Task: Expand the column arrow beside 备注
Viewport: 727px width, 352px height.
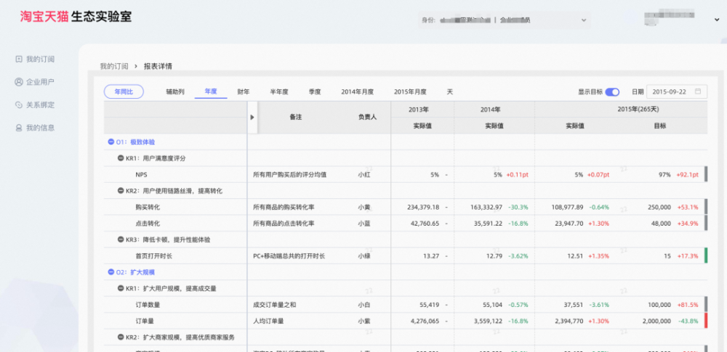Action: point(252,117)
